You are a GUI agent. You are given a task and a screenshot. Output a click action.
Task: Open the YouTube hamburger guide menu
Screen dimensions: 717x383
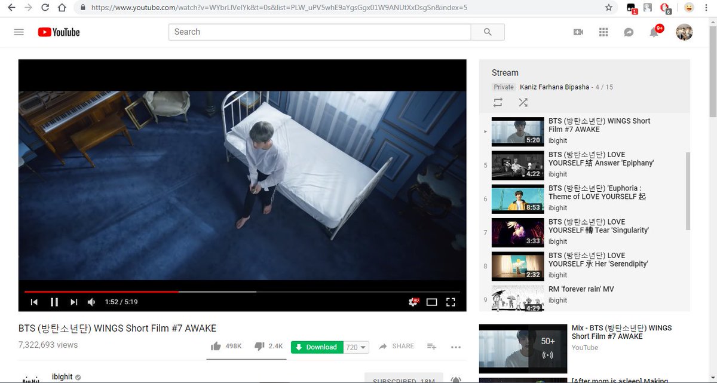pyautogui.click(x=19, y=32)
